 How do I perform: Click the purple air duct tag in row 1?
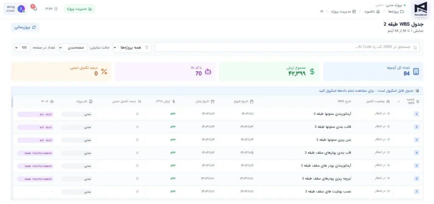pos(36,114)
